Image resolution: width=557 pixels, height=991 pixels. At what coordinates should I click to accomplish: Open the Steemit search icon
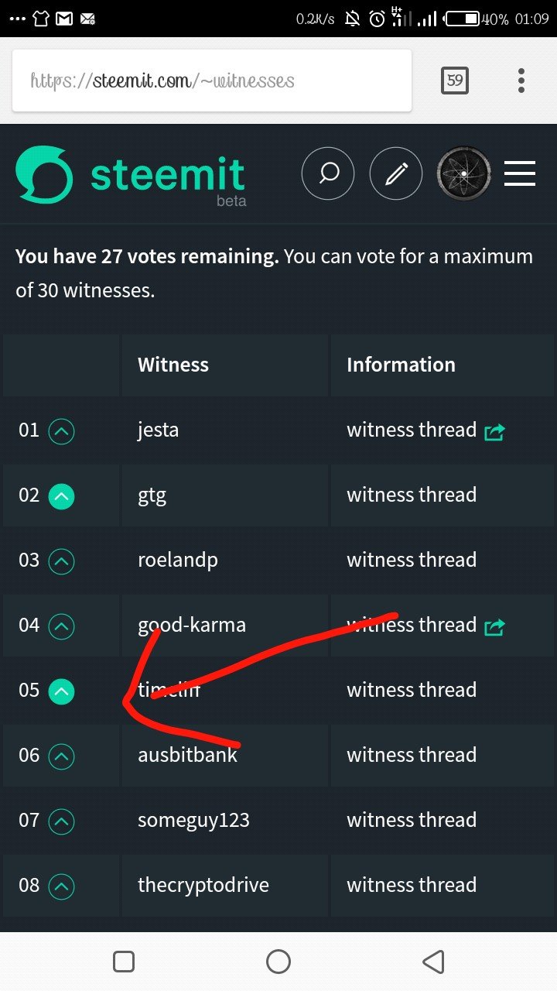(x=328, y=174)
